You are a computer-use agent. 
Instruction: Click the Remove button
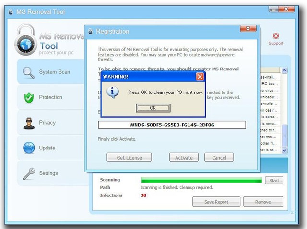pyautogui.click(x=263, y=202)
